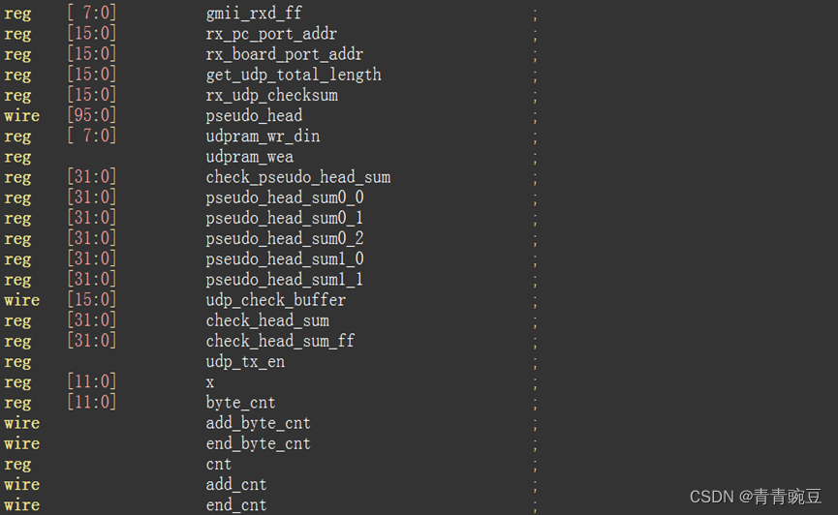
Task: Click the byte_cnt register name
Action: pyautogui.click(x=240, y=403)
